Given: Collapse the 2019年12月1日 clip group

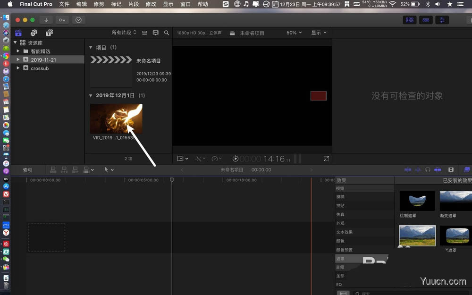Looking at the screenshot, I should [x=91, y=95].
